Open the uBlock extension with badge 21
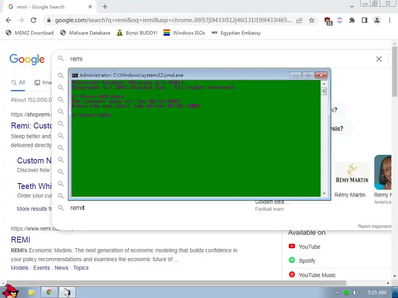398x298 pixels. pyautogui.click(x=328, y=21)
